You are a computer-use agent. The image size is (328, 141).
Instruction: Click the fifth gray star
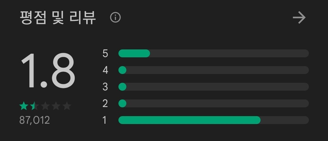point(67,106)
